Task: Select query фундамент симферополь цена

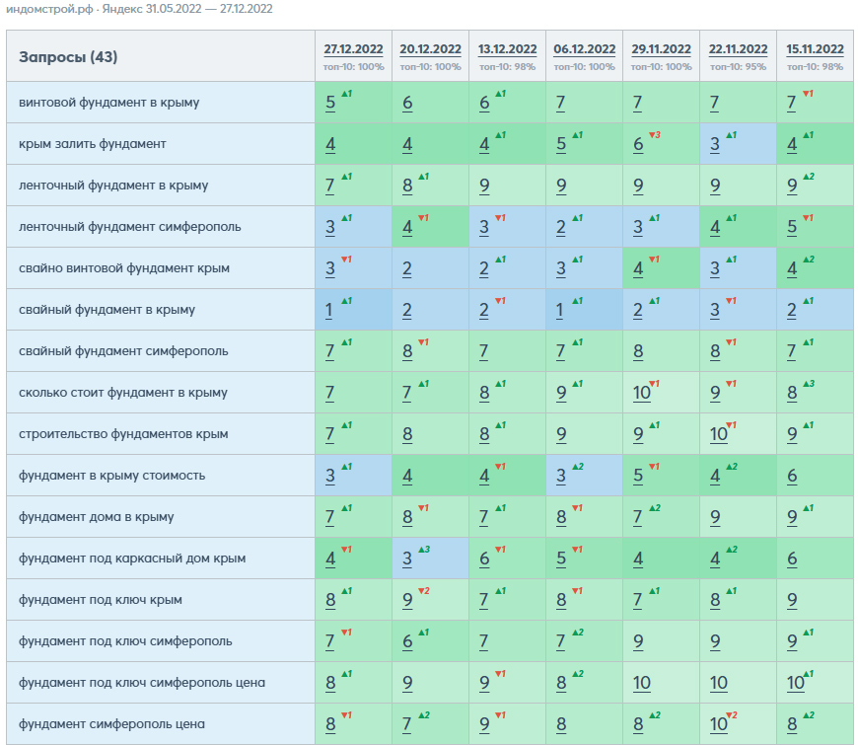Action: pos(111,724)
